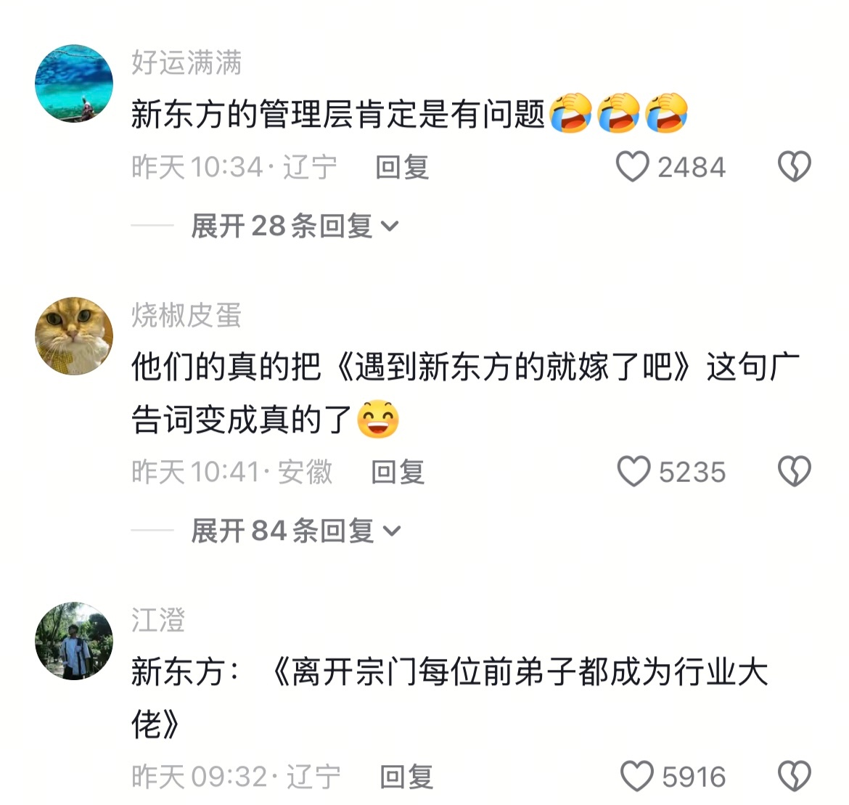The width and height of the screenshot is (849, 805).
Task: Reply to the 昨天09:32 辽宁 comment
Action: pyautogui.click(x=406, y=777)
